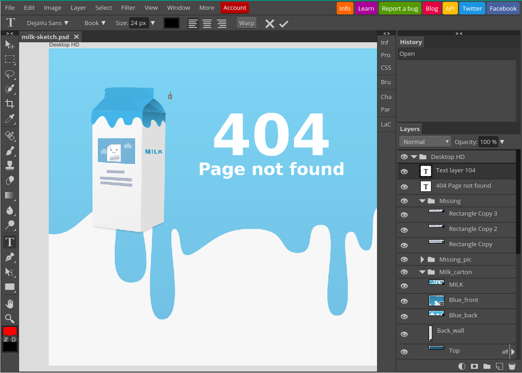Switch to the milk-sketch.psd tab
The height and width of the screenshot is (373, 522).
click(45, 37)
